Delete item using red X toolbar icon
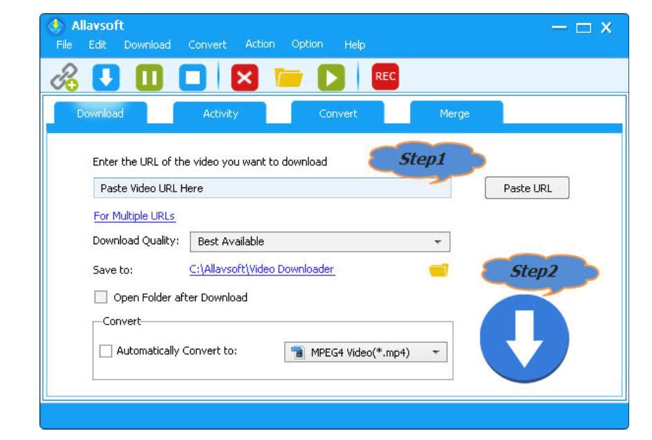 245,77
